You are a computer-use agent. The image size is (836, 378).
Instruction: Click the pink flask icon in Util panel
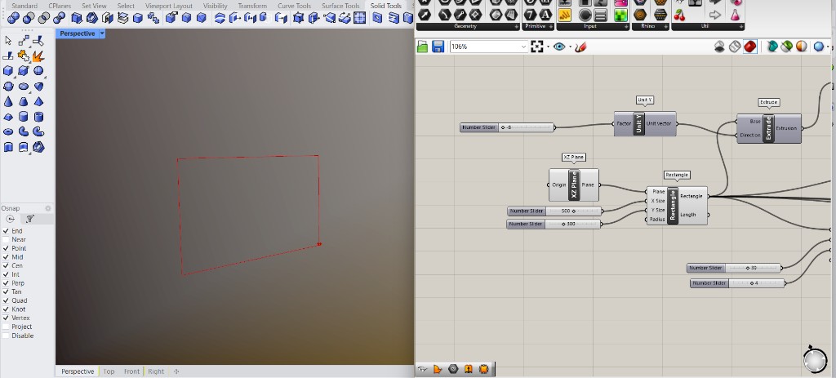click(736, 15)
